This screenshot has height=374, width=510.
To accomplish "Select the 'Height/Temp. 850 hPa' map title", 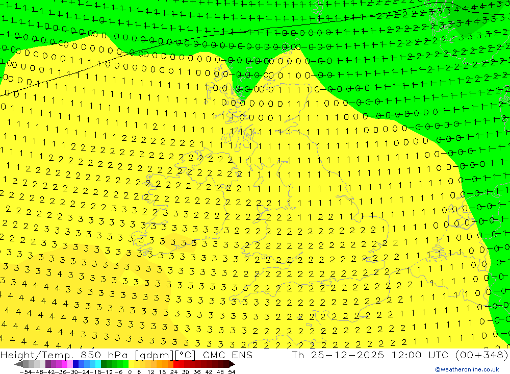I will coord(65,355).
